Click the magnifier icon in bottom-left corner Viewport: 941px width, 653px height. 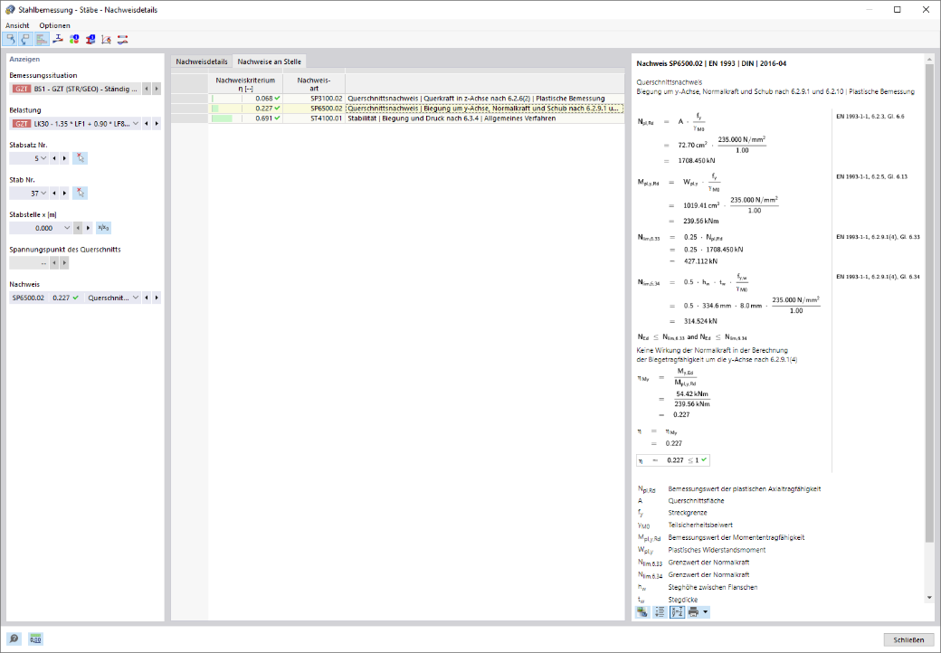pyautogui.click(x=14, y=639)
